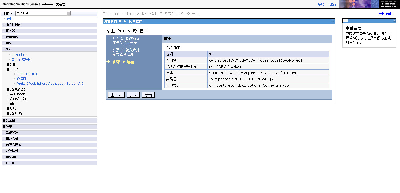400x193 pixels.
Task: Expand the JMS tree node
Action: coord(8,64)
